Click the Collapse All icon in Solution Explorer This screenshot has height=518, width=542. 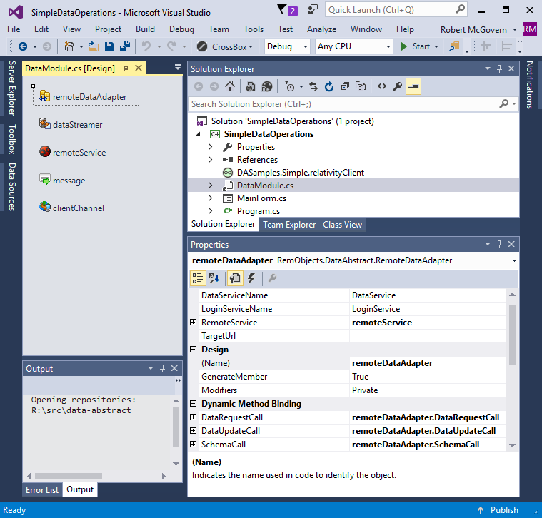click(x=345, y=86)
